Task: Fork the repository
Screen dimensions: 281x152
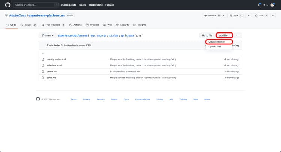Action: coord(237,16)
